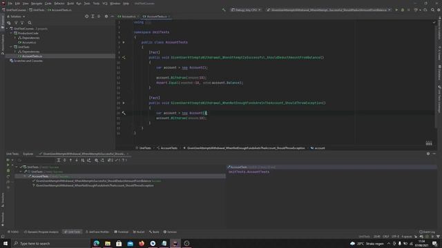Screen dimensions: 442x248
Task: Select AccountTests.cs in Solution tree
Action: point(32,56)
